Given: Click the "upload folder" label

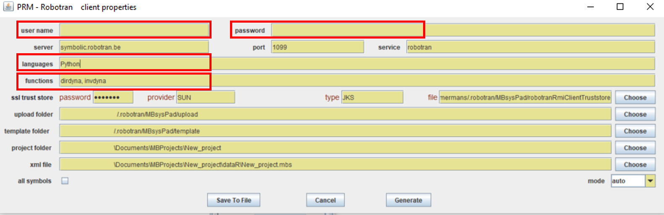Looking at the screenshot, I should pyautogui.click(x=34, y=114).
